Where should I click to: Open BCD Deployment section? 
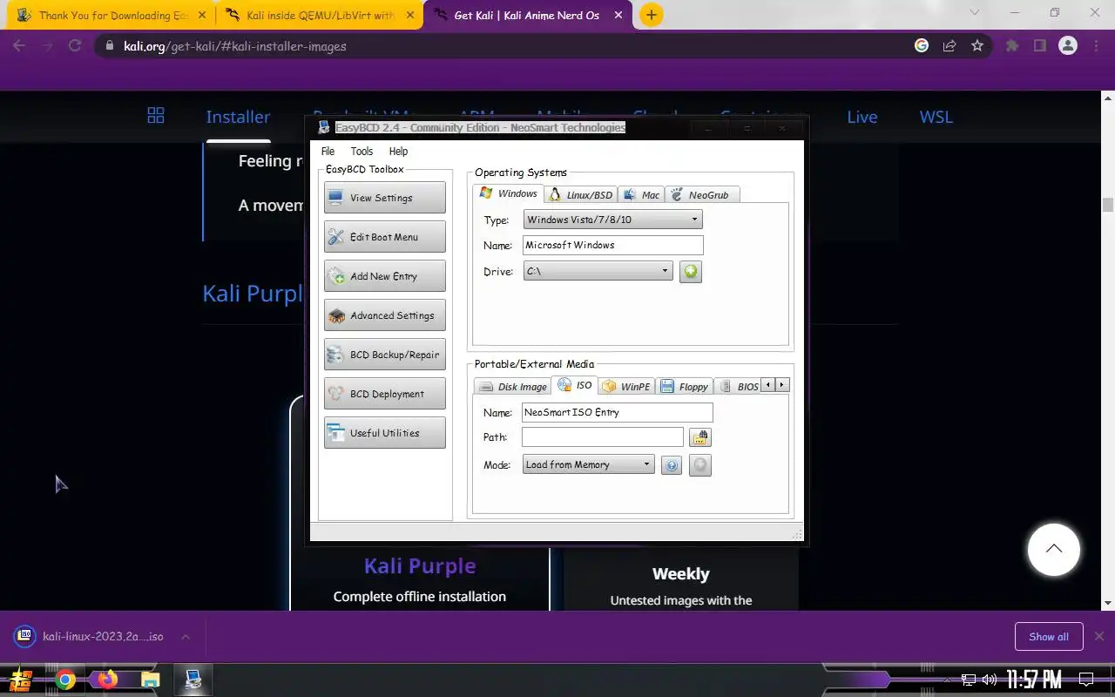pyautogui.click(x=384, y=394)
